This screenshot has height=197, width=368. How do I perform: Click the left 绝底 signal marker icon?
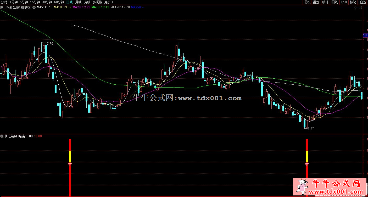tap(70, 164)
